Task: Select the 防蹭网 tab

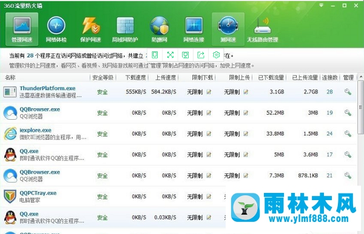Action: [159, 29]
